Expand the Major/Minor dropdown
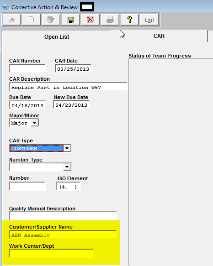This screenshot has width=213, height=266. pos(35,123)
